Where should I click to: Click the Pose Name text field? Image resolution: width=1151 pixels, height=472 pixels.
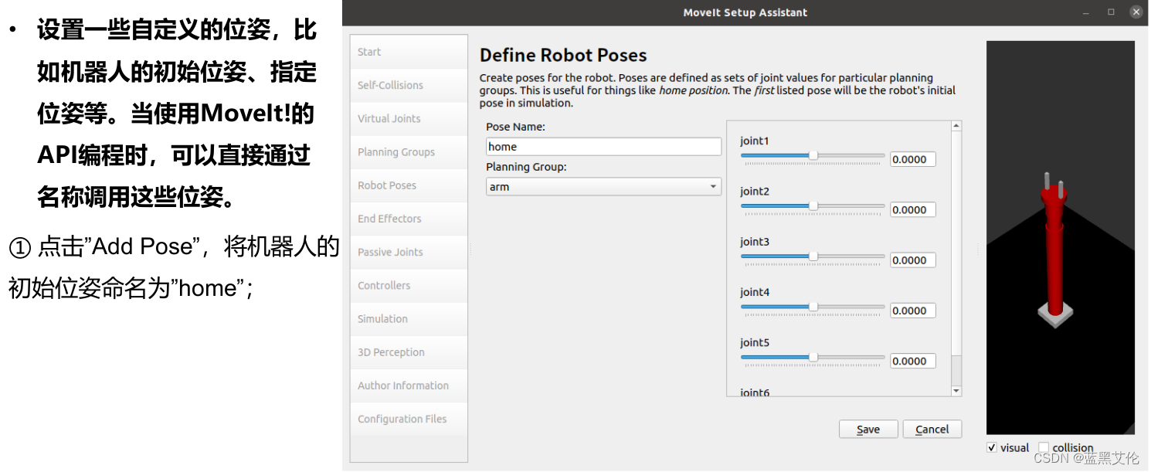tap(603, 147)
